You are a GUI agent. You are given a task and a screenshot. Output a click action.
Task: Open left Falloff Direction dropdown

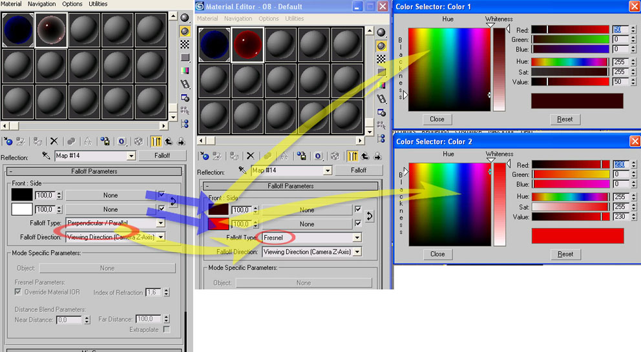[160, 238]
